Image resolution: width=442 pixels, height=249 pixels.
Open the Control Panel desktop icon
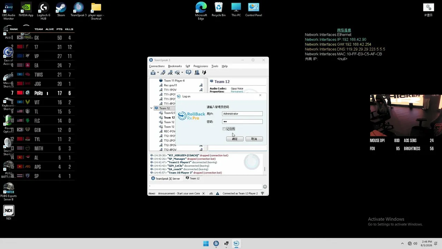coord(253,10)
